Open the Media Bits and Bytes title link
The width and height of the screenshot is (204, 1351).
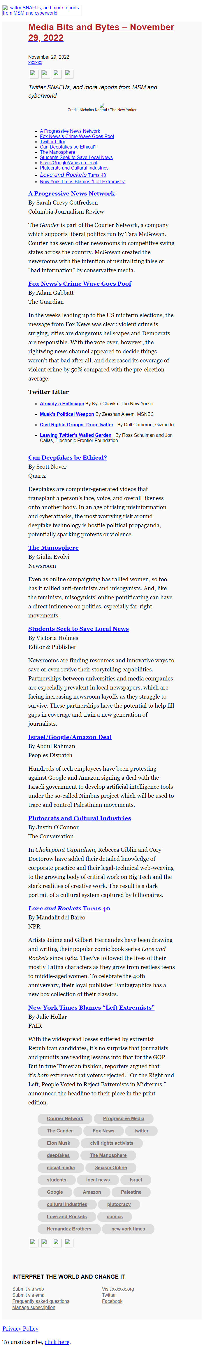click(101, 32)
